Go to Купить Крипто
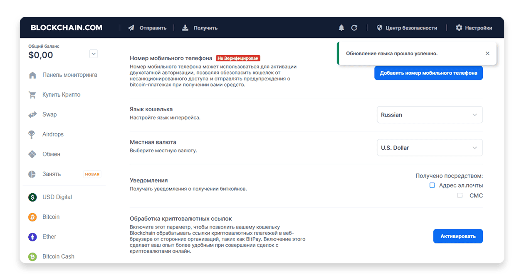Screen dimensions: 524x280 (x=62, y=95)
